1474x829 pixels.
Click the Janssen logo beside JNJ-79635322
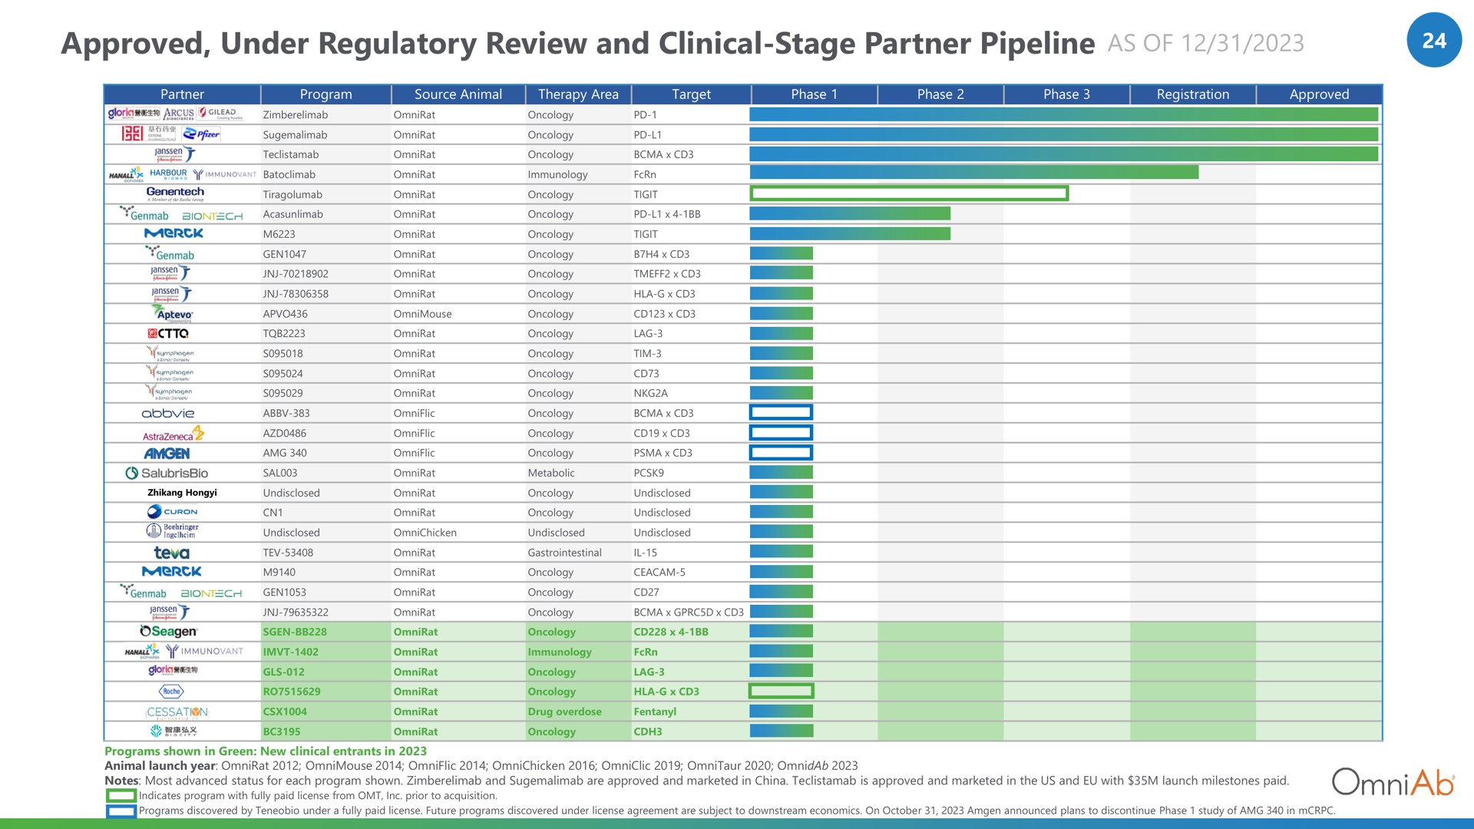170,612
